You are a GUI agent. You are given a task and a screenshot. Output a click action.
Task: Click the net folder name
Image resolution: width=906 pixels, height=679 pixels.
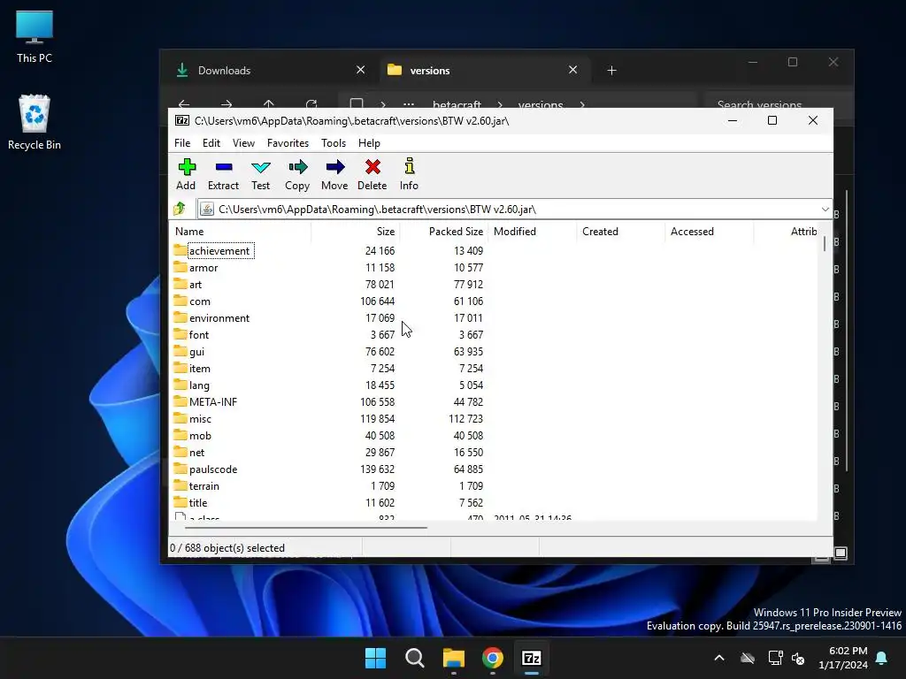[x=197, y=453]
